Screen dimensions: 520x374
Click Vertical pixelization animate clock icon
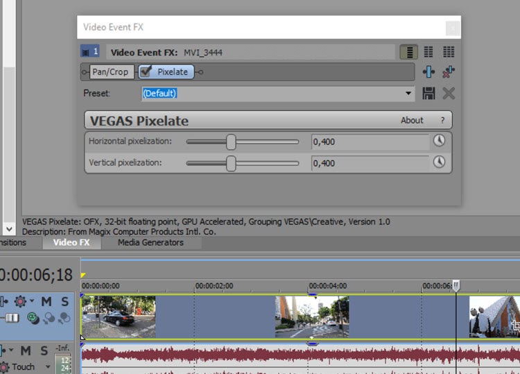pos(439,162)
